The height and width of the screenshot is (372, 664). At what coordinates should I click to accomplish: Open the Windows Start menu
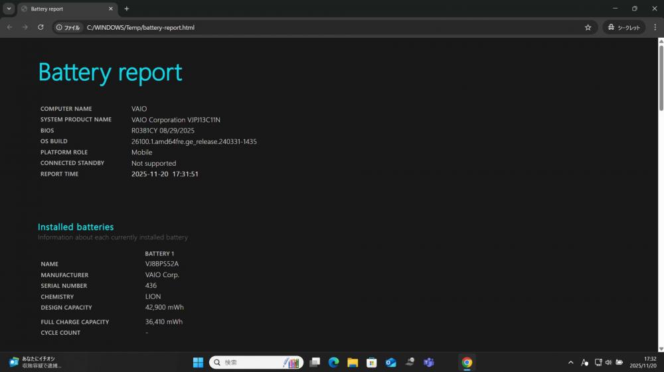pos(198,362)
